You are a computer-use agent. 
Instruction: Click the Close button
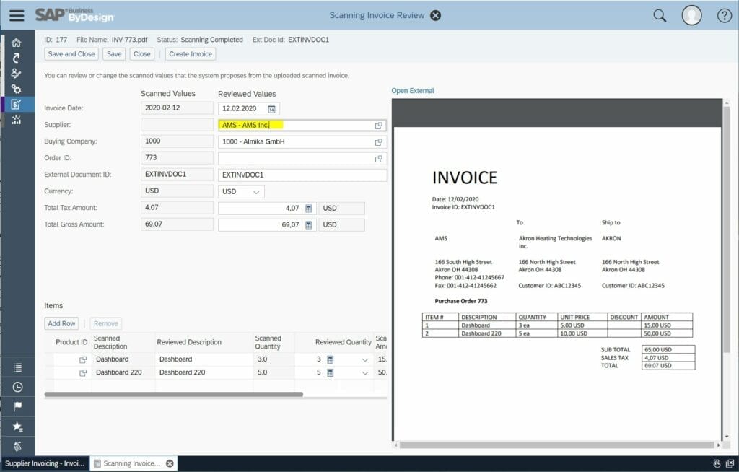(x=142, y=53)
